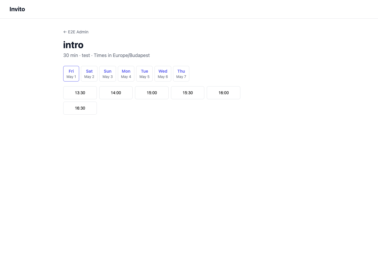
Task: Click the back arrow before E2E Admin
Action: pos(65,32)
